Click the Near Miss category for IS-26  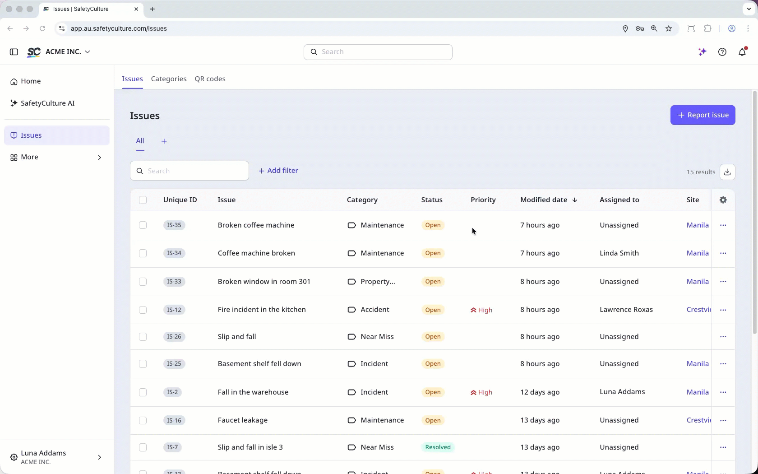[370, 337]
